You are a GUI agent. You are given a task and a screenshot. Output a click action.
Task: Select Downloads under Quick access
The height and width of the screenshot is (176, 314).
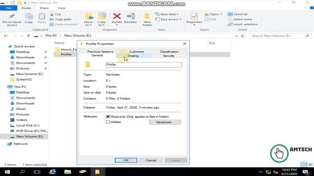pyautogui.click(x=25, y=57)
